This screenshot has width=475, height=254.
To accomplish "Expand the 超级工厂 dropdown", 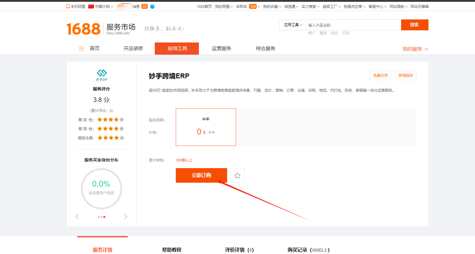I will 332,6.
